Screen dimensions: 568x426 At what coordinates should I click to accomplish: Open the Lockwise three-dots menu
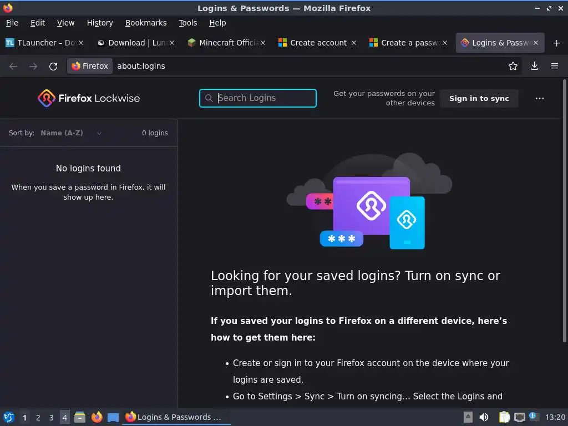539,99
